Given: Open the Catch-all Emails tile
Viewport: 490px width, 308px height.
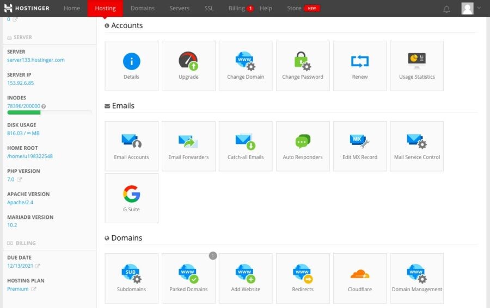Looking at the screenshot, I should pos(246,146).
